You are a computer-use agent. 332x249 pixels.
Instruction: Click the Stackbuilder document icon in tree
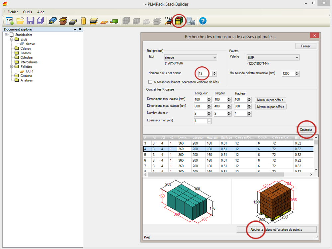(12, 35)
